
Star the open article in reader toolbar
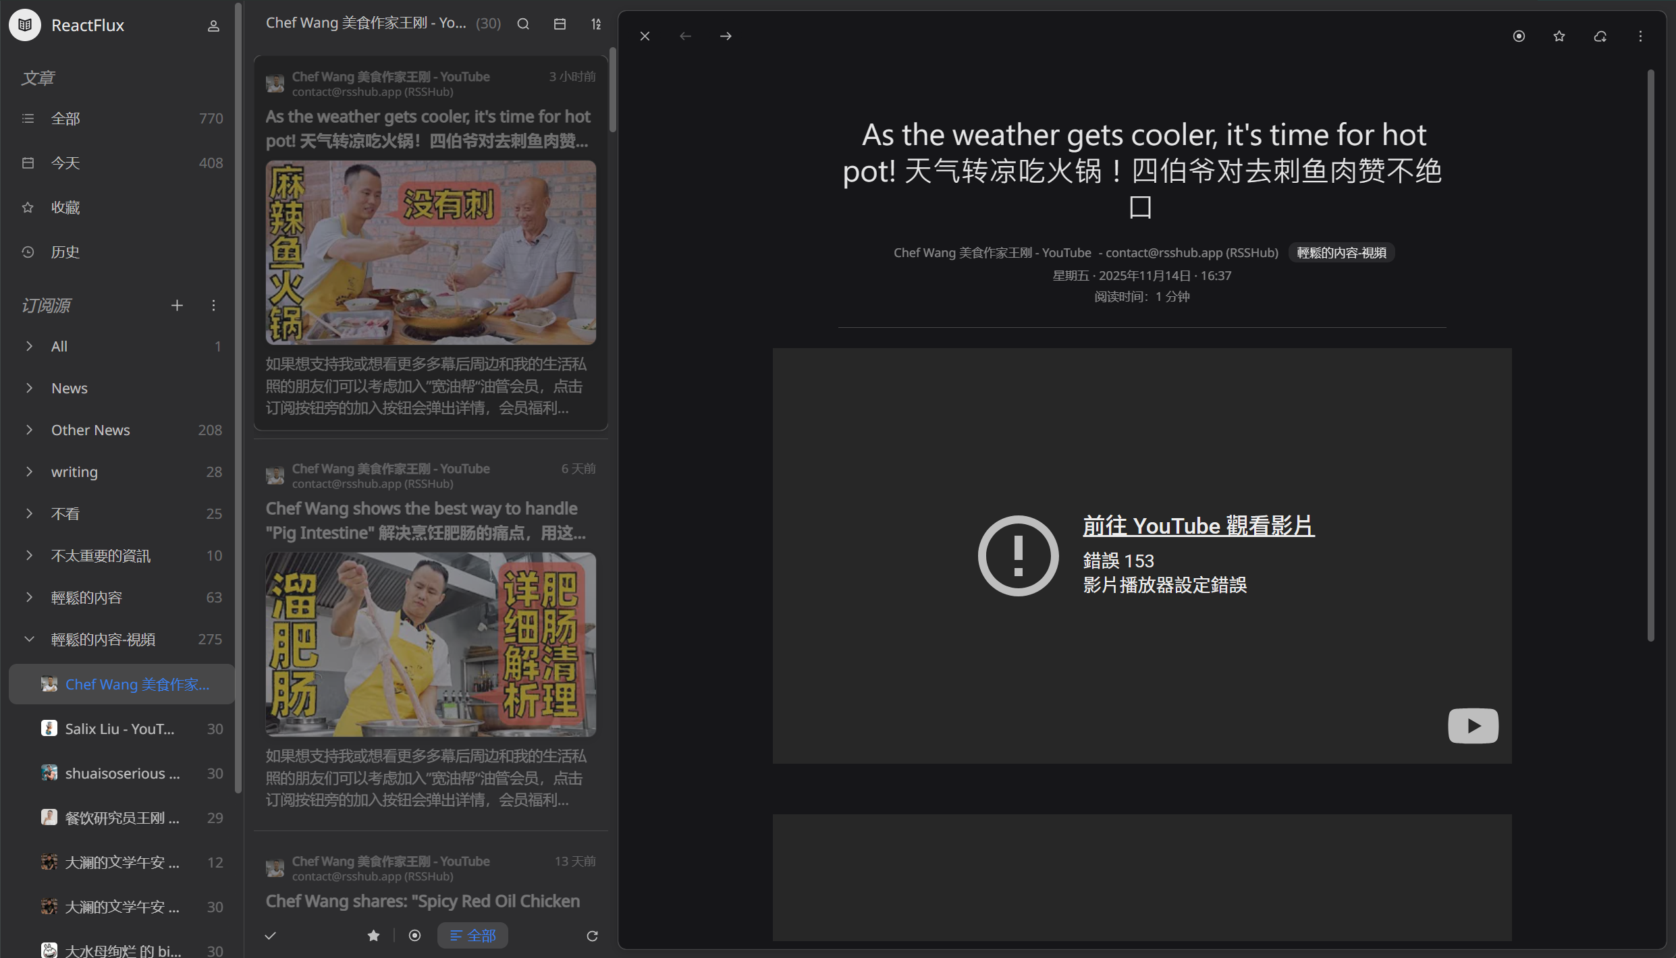[1559, 36]
